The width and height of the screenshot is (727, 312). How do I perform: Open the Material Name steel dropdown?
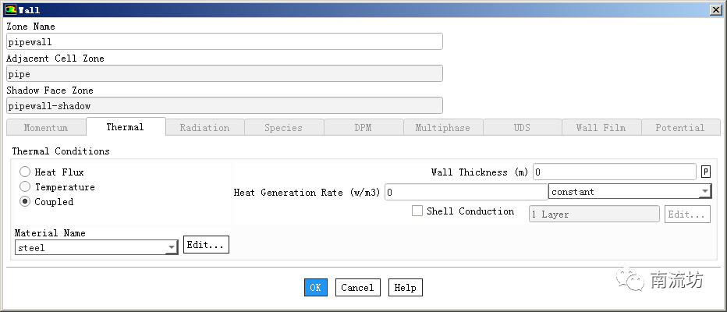[x=172, y=247]
